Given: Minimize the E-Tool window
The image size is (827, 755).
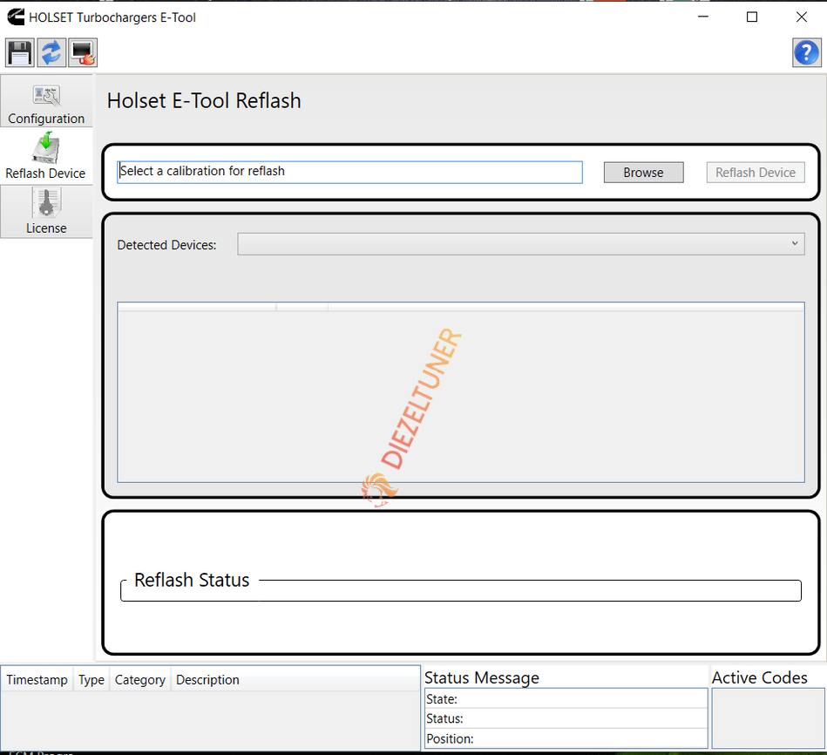Looking at the screenshot, I should point(703,17).
